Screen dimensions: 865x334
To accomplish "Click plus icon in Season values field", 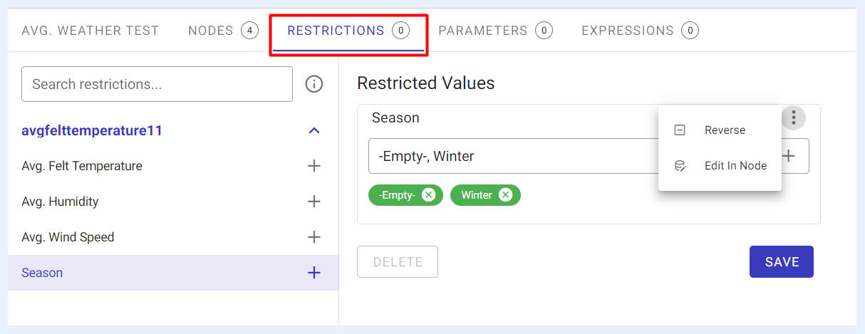I will tap(789, 156).
